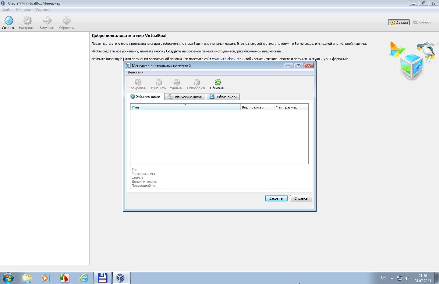Click the Удалить disk icon
The width and height of the screenshot is (439, 284).
tap(177, 82)
